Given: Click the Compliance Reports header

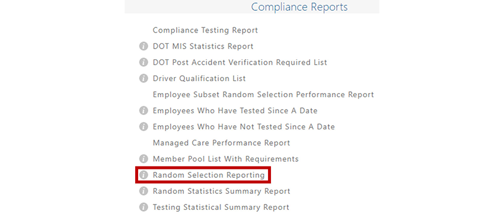Looking at the screenshot, I should pyautogui.click(x=299, y=7).
